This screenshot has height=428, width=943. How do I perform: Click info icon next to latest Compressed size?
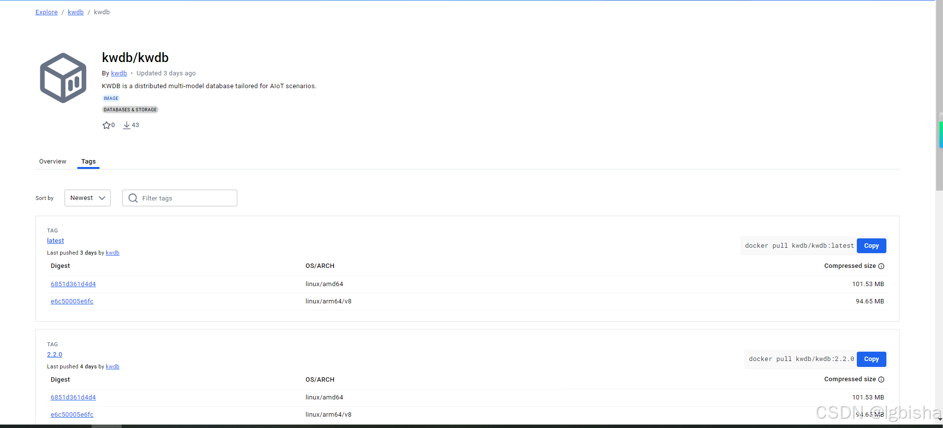[x=881, y=266]
